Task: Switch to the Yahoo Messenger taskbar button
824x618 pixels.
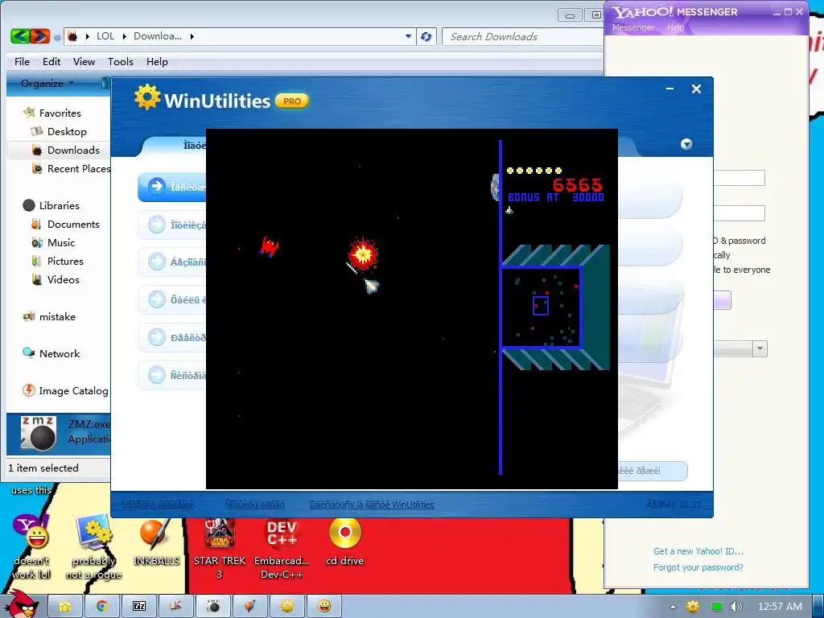Action: pos(324,607)
